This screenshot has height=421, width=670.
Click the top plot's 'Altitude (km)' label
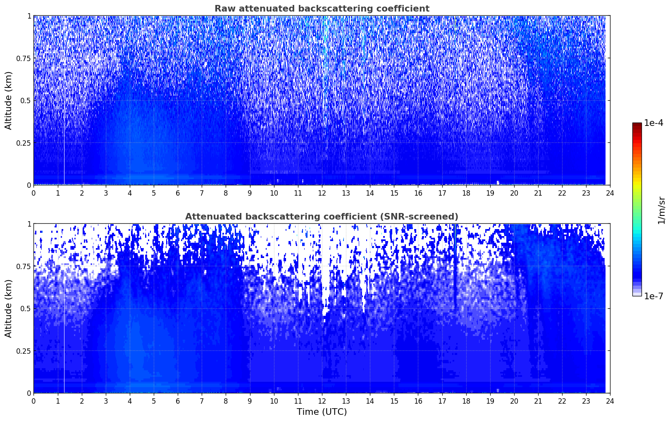click(x=9, y=100)
